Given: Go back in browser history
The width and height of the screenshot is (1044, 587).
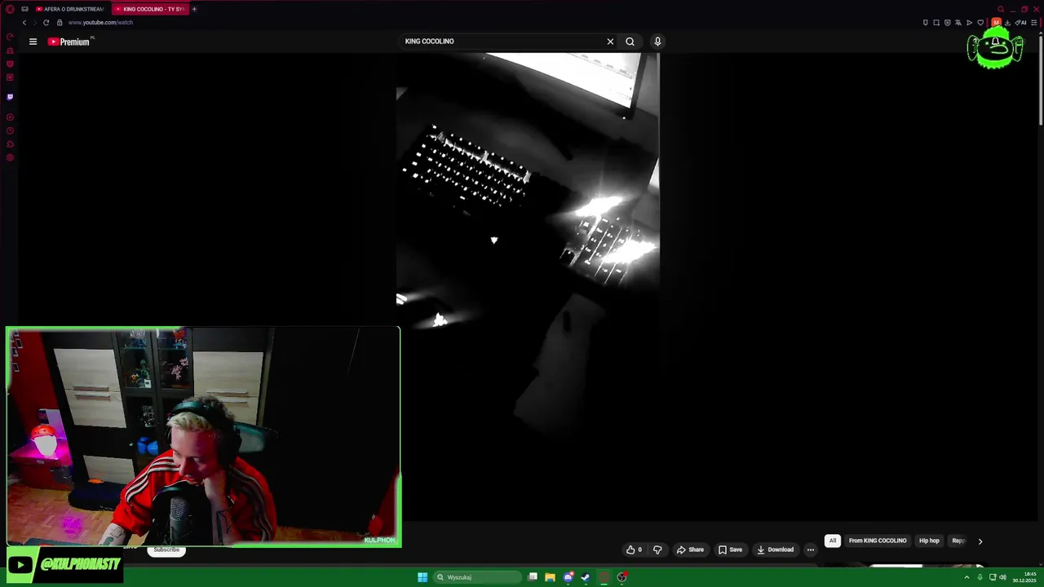Looking at the screenshot, I should click(24, 22).
